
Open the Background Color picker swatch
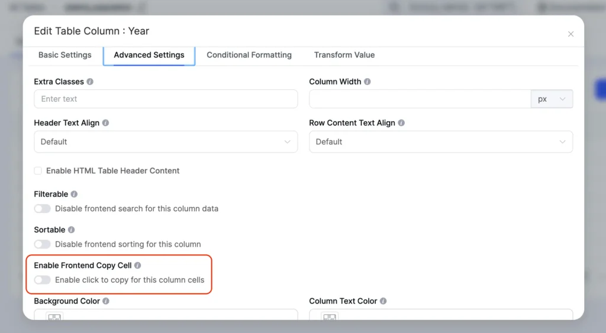tap(54, 317)
